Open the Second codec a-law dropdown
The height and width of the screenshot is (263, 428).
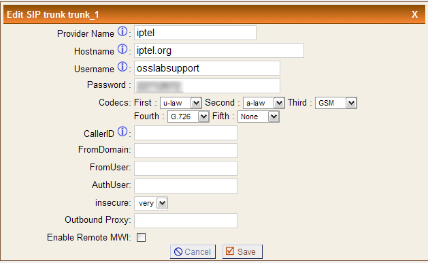(264, 103)
